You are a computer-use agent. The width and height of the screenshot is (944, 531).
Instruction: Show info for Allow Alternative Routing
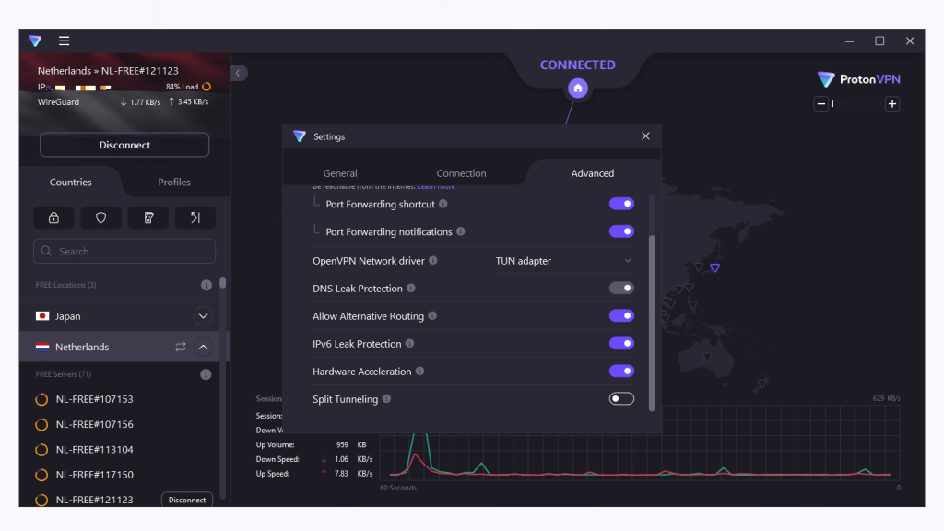[432, 316]
